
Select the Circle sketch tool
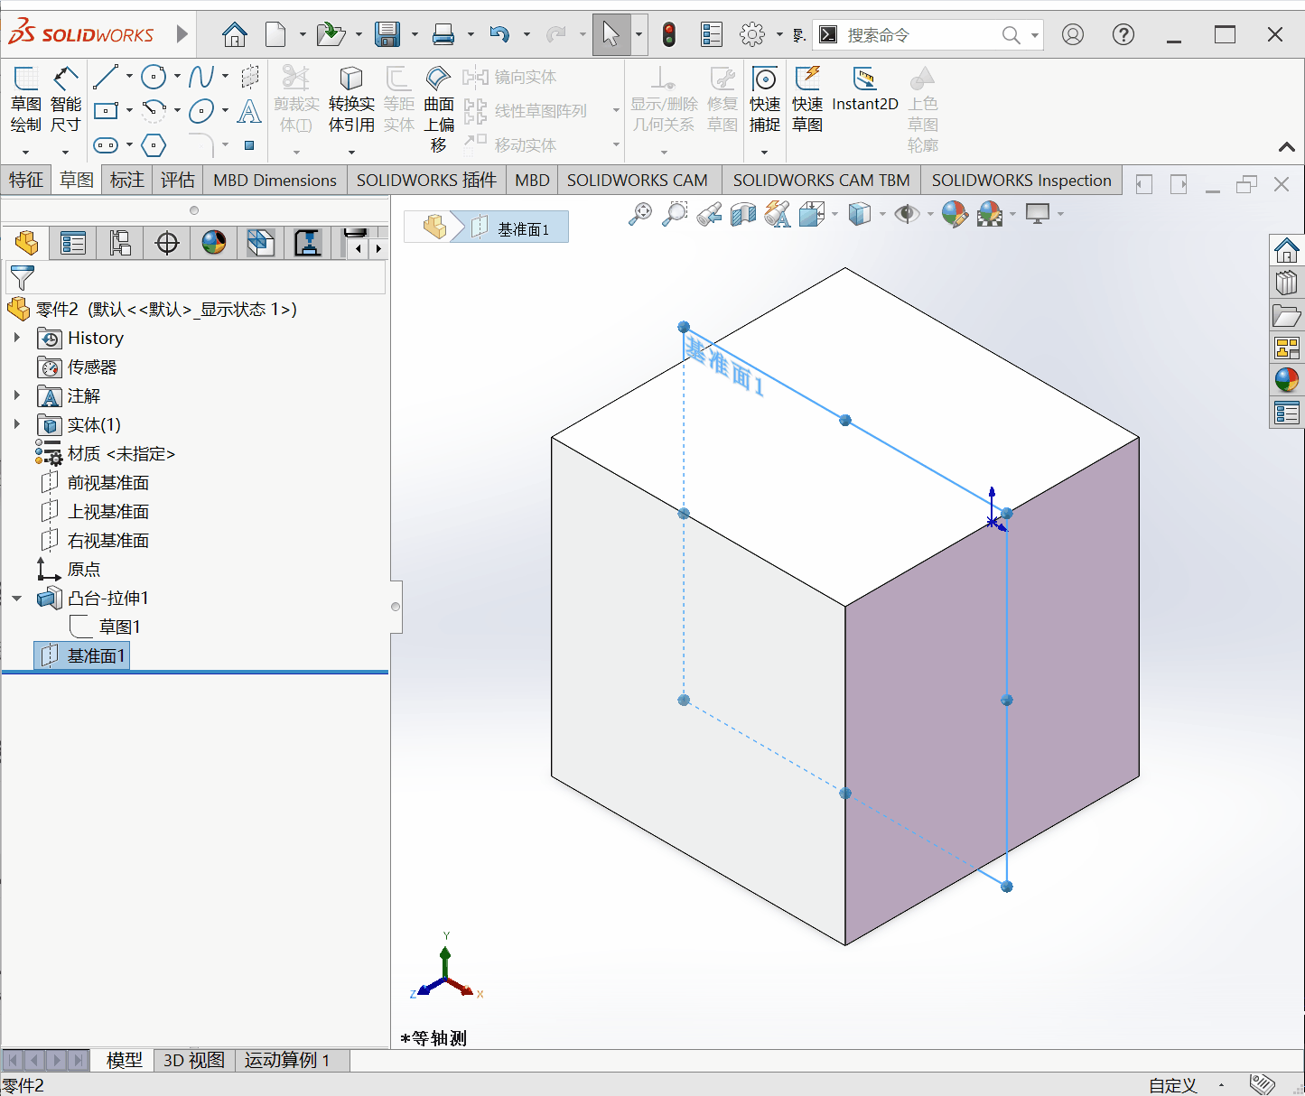[x=154, y=78]
